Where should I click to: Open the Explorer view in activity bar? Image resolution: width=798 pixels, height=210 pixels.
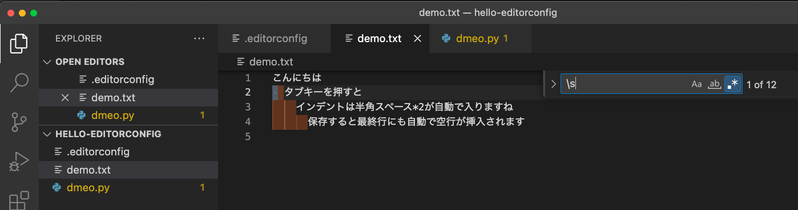click(x=19, y=44)
